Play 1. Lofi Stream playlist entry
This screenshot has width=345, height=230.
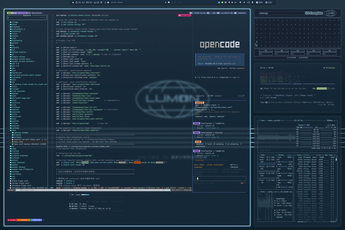coord(268,98)
